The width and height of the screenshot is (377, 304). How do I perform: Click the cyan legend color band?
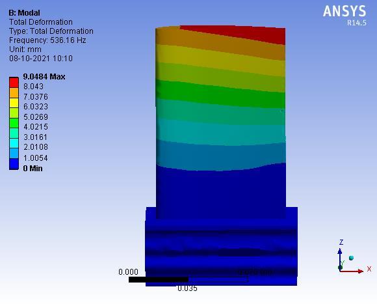[x=14, y=143]
